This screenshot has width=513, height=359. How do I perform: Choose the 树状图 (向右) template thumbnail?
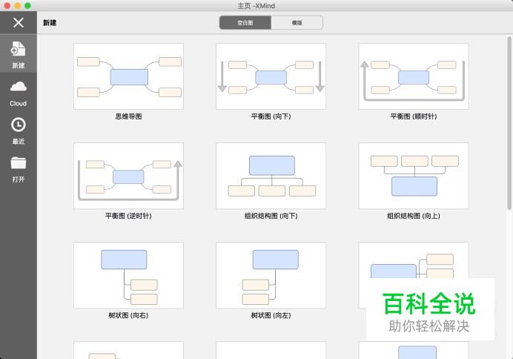128,275
